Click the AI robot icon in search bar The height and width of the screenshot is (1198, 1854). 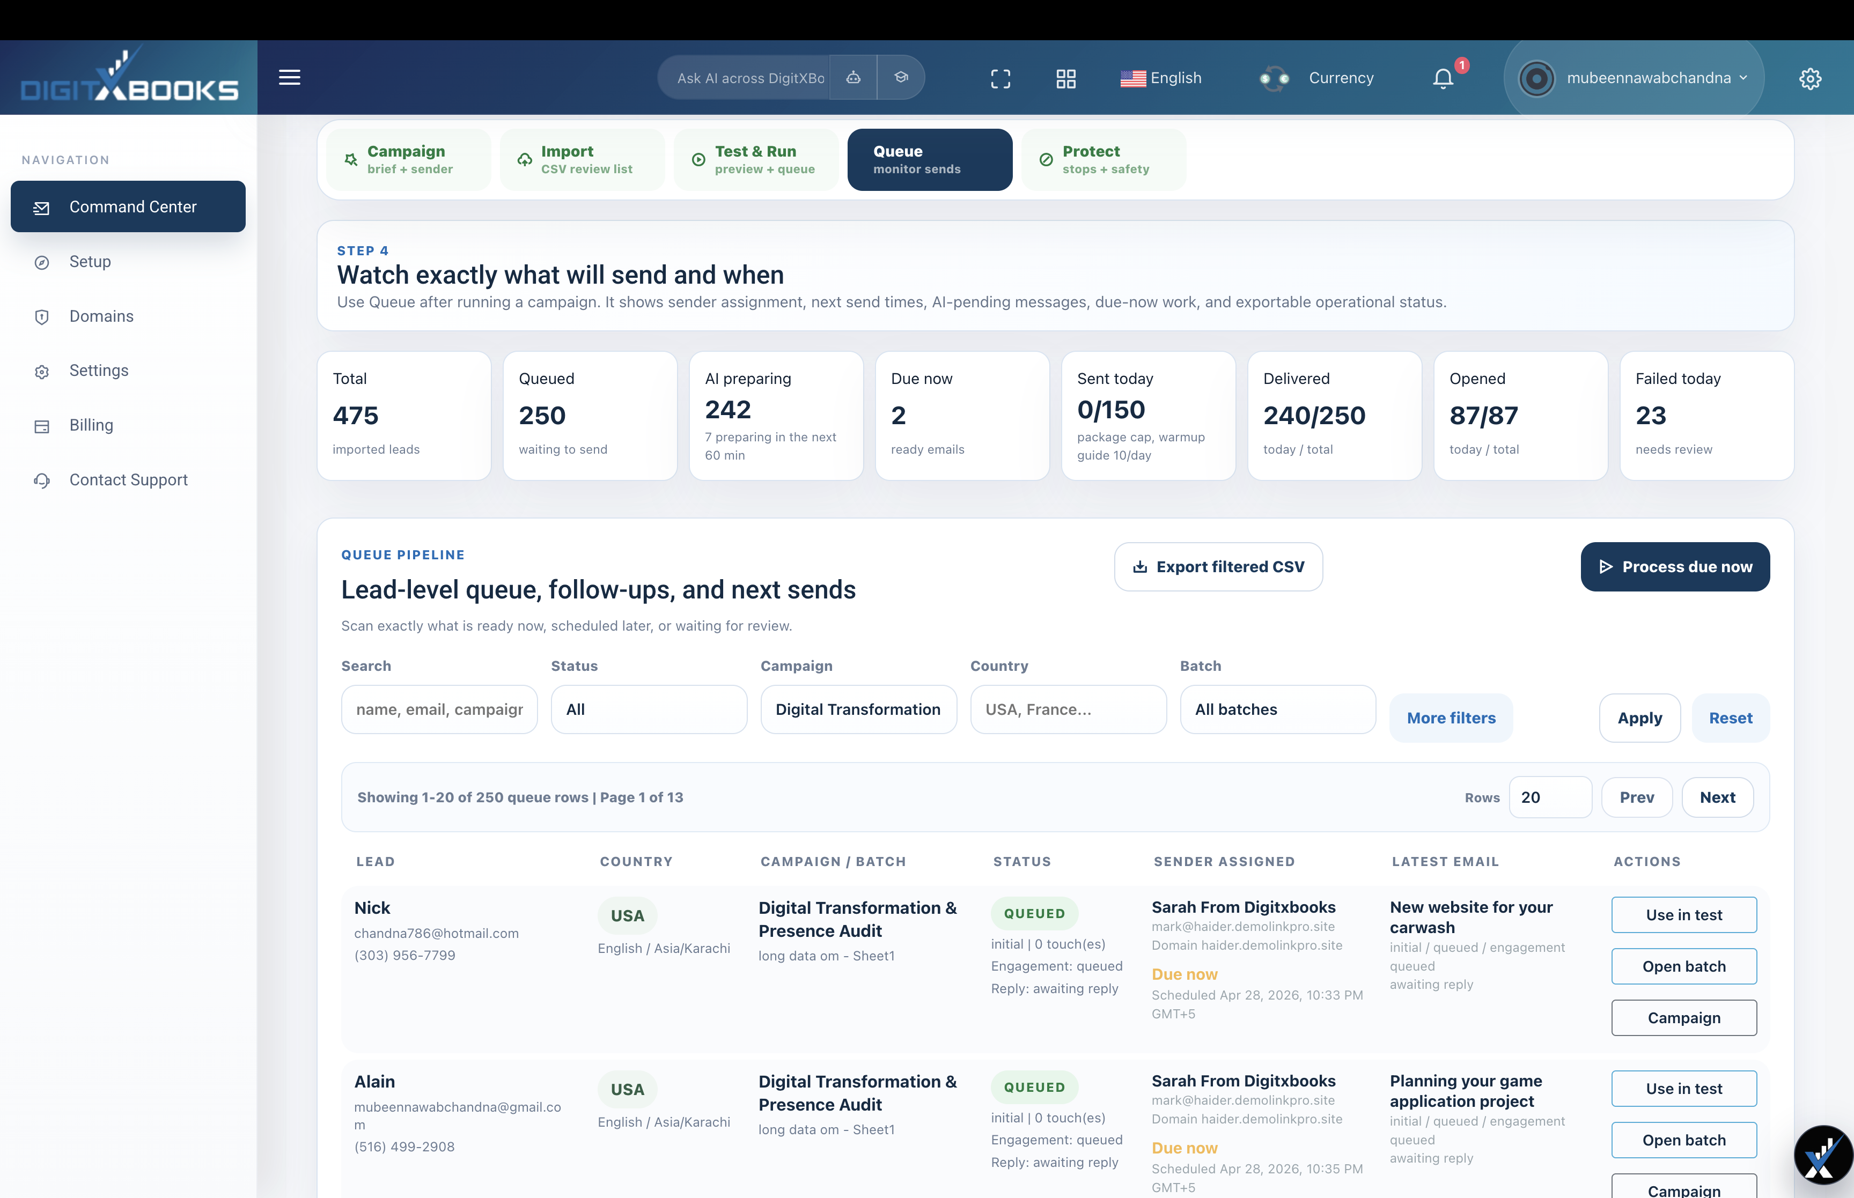pyautogui.click(x=854, y=77)
